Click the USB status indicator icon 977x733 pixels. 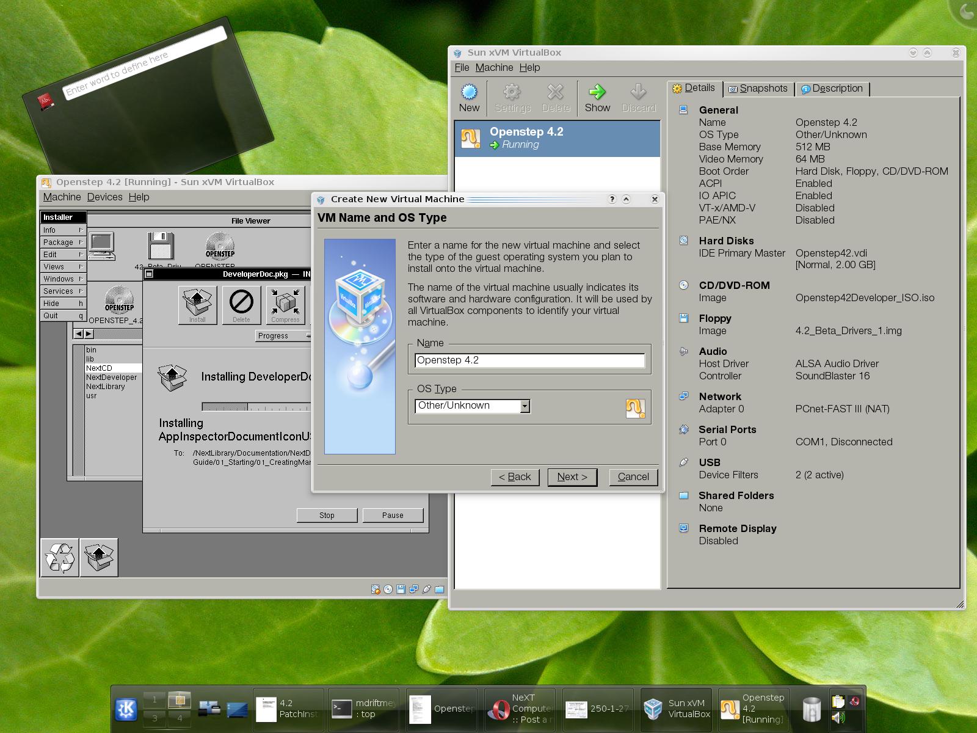[426, 589]
